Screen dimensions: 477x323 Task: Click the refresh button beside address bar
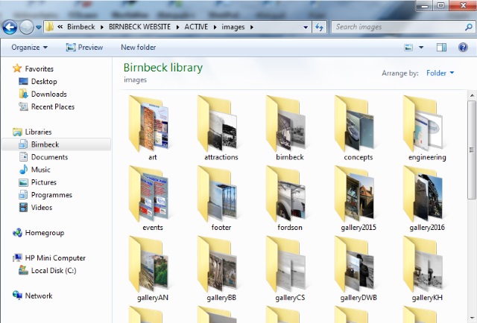pyautogui.click(x=318, y=28)
